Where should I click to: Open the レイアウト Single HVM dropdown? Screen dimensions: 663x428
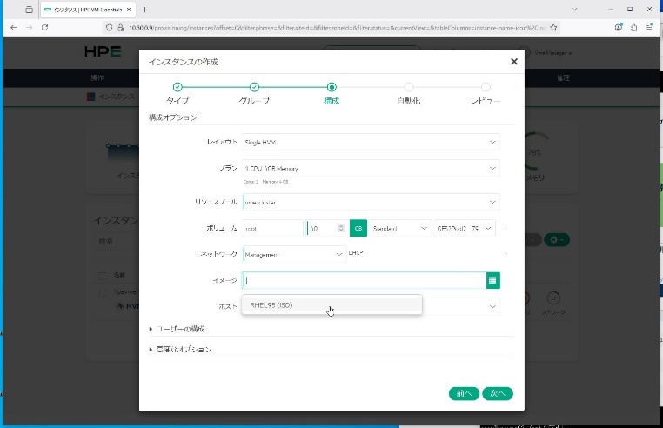(x=371, y=142)
